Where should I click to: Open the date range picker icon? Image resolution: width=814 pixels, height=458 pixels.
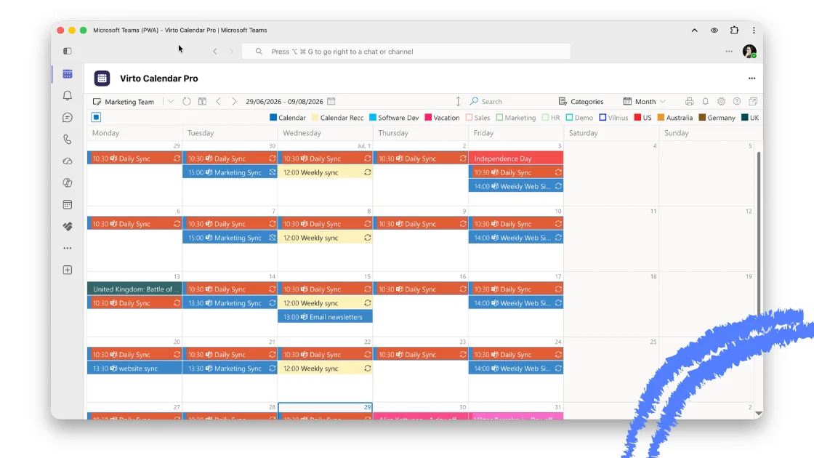[331, 101]
